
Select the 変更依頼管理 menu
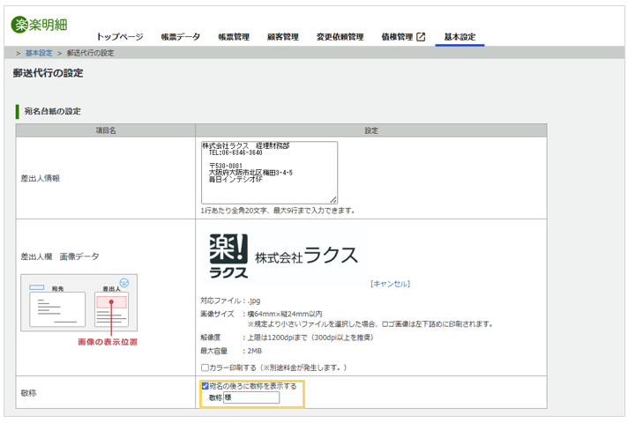[340, 37]
